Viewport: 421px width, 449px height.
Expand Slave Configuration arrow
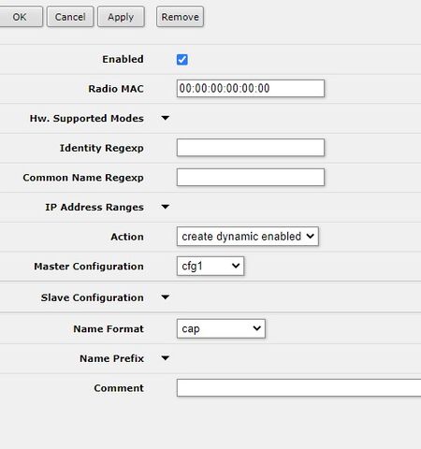pyautogui.click(x=166, y=297)
